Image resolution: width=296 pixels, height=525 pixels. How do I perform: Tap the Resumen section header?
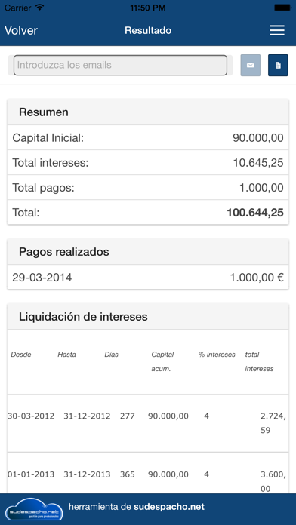coord(148,112)
